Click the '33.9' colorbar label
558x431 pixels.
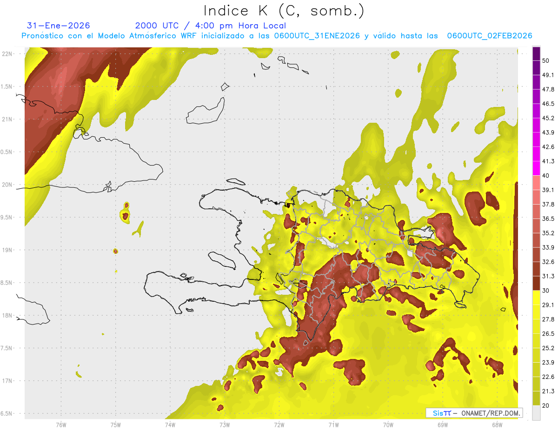548,247
